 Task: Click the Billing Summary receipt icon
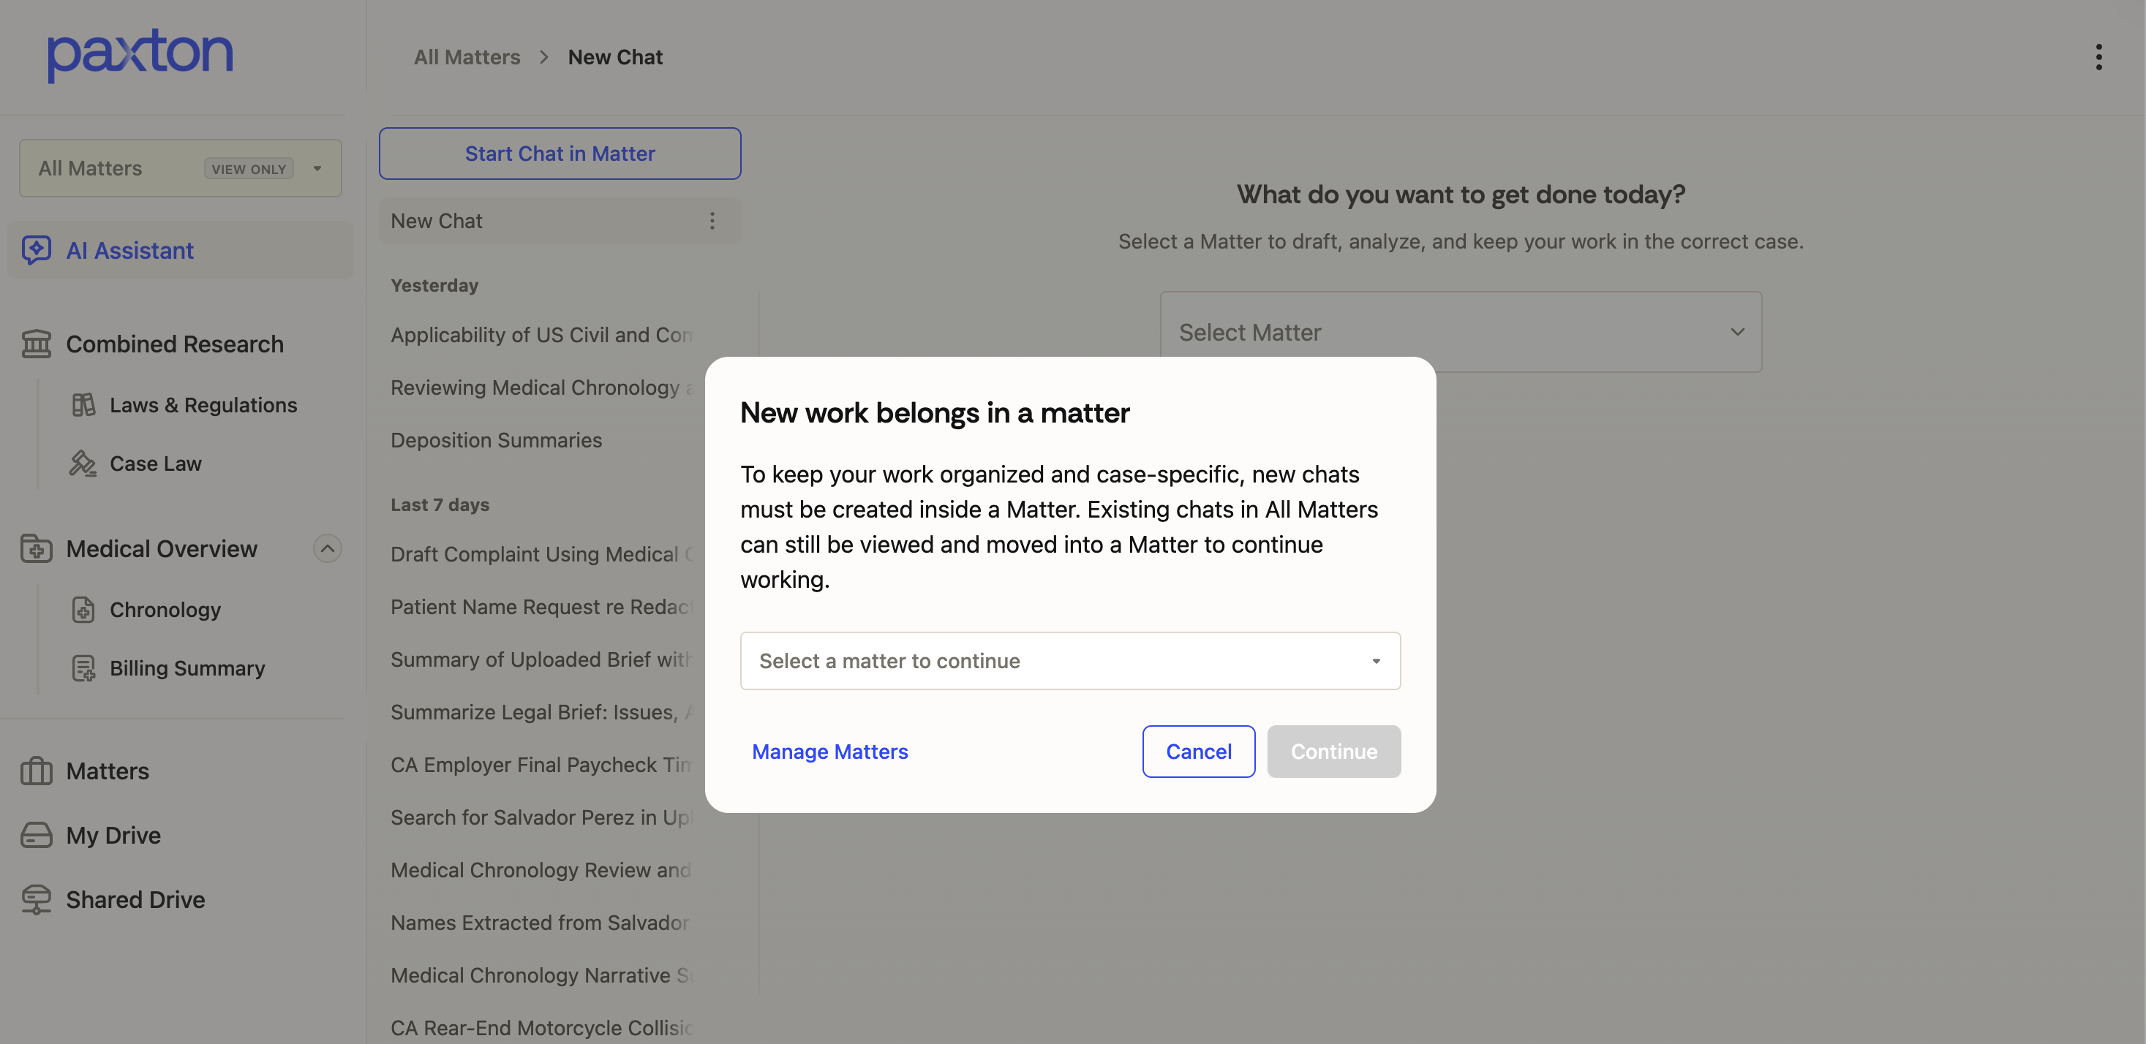click(x=83, y=667)
